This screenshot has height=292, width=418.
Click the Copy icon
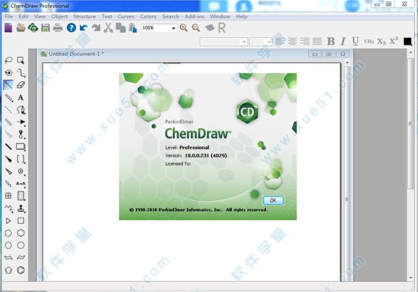pos(121,28)
